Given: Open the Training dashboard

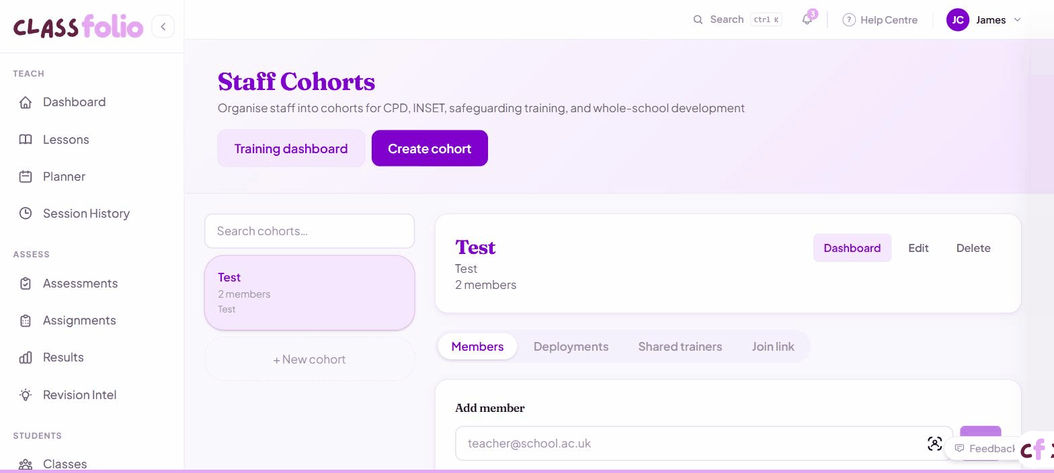Looking at the screenshot, I should [x=291, y=148].
